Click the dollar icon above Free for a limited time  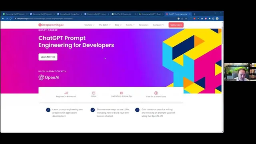click(156, 93)
